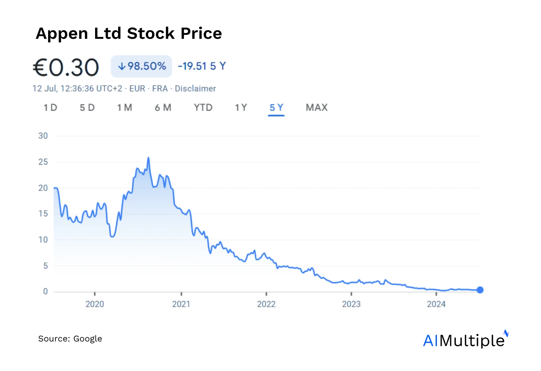This screenshot has height=371, width=541.
Task: Open the 6 M time range tab
Action: (163, 108)
